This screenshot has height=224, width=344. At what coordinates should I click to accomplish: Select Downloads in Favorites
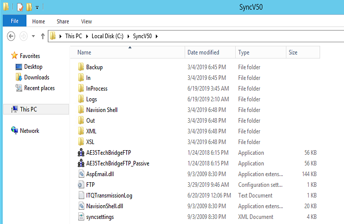coord(36,77)
